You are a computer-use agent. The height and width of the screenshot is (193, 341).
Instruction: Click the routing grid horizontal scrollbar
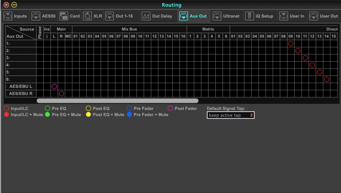[x=117, y=101]
